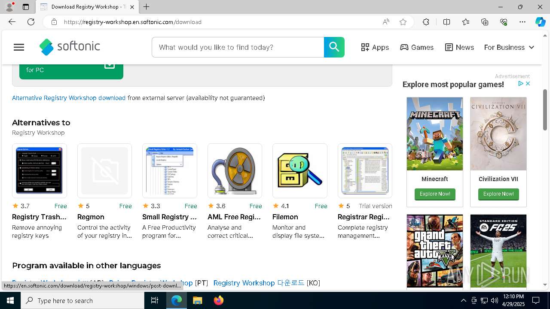Open Regmon placeholder thumbnail
This screenshot has height=309, width=550.
coord(104,171)
